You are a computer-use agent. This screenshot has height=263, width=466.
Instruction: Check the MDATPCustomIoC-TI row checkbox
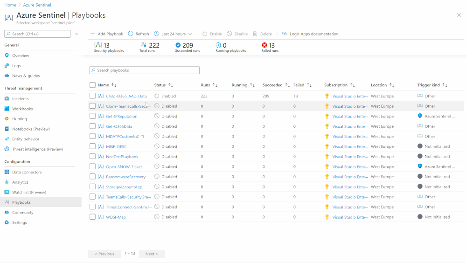[x=92, y=136]
